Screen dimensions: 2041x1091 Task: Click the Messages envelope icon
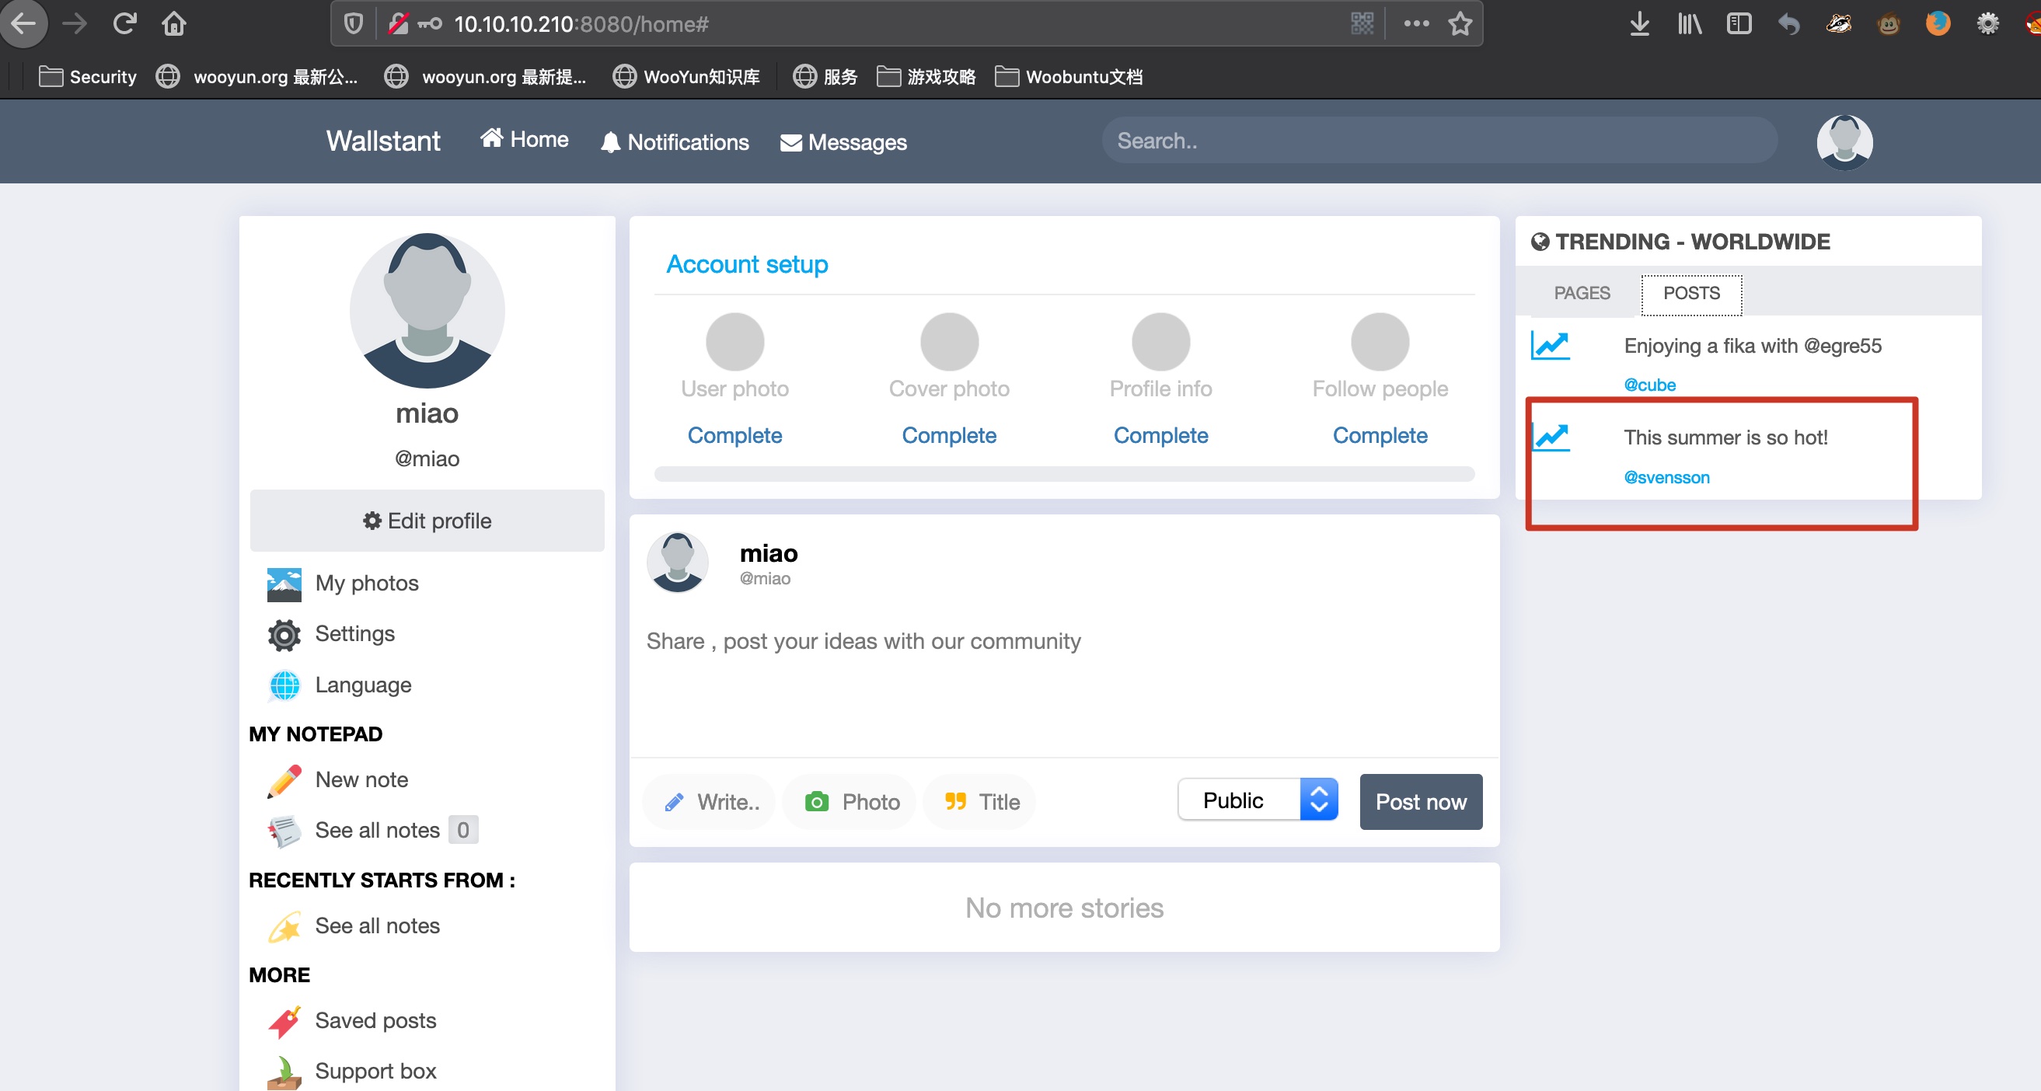790,143
